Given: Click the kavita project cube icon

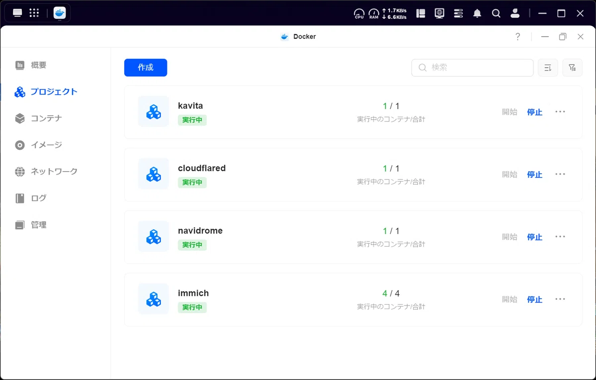Looking at the screenshot, I should point(153,112).
